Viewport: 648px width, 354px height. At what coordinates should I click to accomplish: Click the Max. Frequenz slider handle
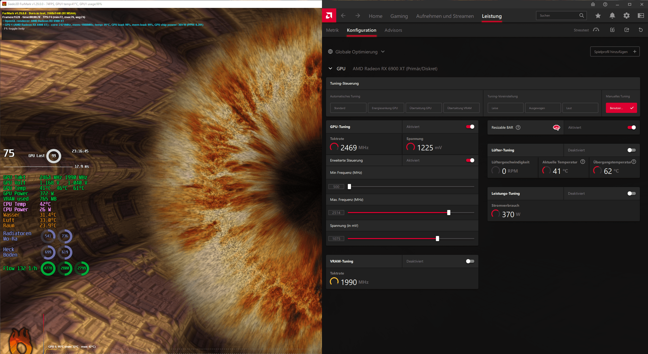[449, 213]
